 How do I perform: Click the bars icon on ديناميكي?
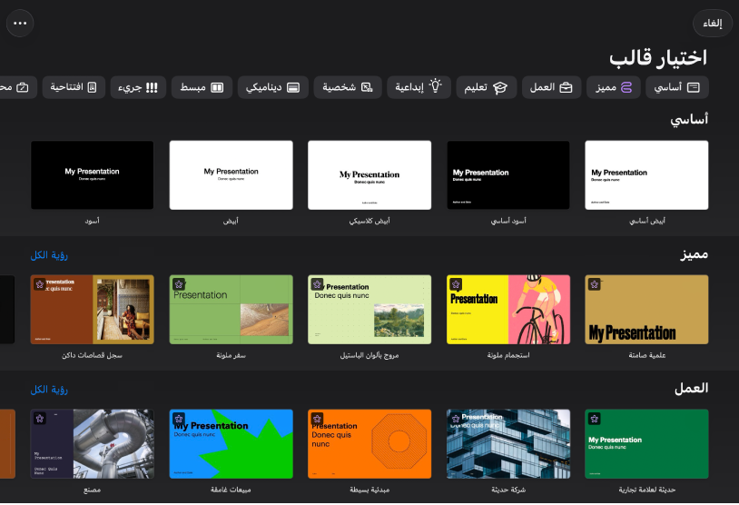[293, 87]
